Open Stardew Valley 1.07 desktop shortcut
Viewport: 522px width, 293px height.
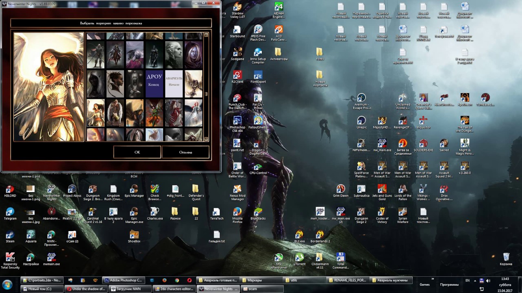(x=237, y=11)
